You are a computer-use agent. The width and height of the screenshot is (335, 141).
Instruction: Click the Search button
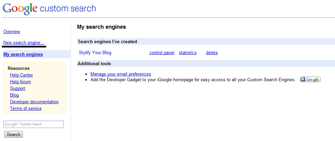click(x=13, y=134)
